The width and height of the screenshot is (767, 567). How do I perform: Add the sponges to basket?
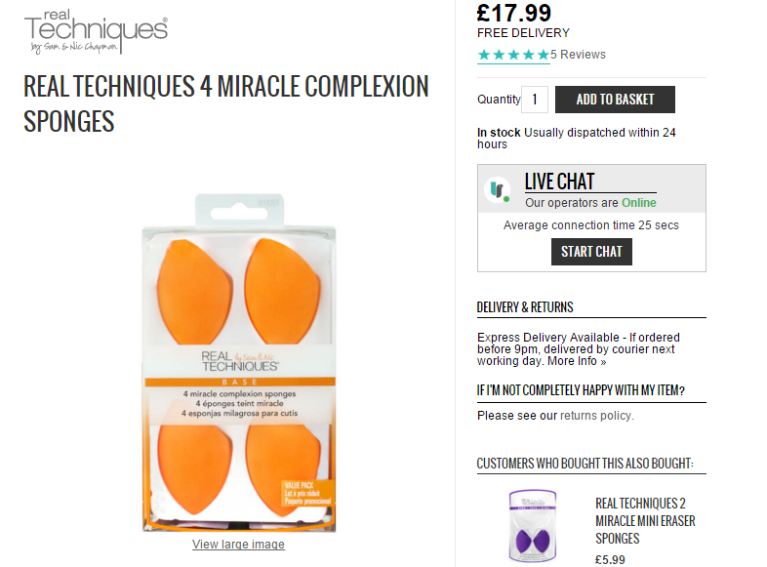point(615,100)
